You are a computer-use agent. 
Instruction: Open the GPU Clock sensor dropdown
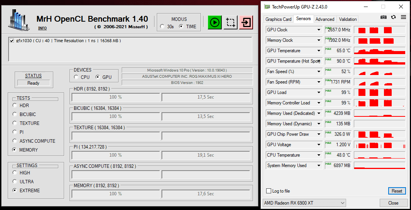pyautogui.click(x=319, y=30)
